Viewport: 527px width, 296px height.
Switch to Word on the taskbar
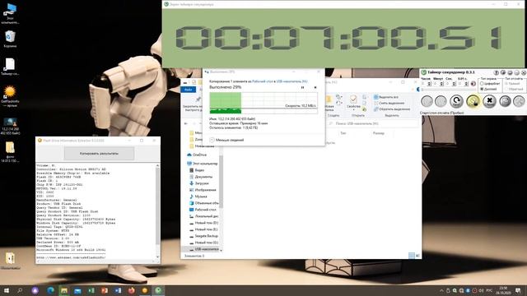pyautogui.click(x=118, y=290)
